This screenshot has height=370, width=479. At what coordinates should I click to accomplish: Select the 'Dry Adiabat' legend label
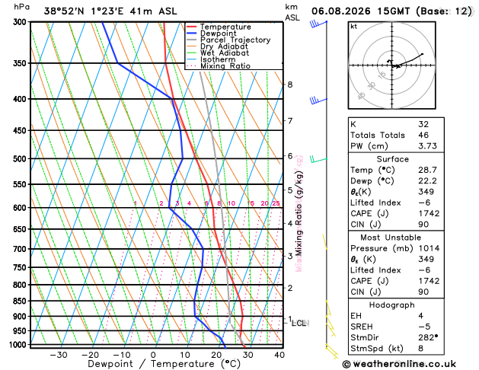coord(224,46)
